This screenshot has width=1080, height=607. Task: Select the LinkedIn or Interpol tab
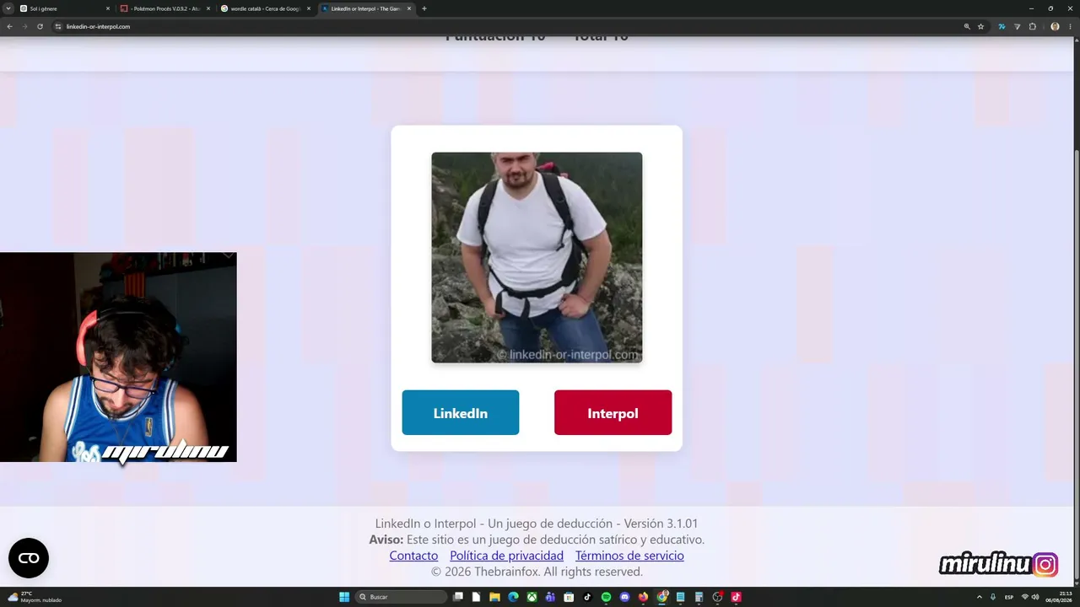tap(366, 8)
